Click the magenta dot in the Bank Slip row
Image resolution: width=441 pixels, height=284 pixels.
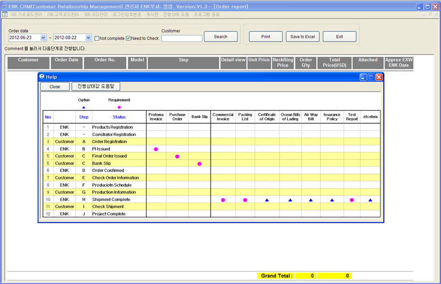[x=200, y=164]
